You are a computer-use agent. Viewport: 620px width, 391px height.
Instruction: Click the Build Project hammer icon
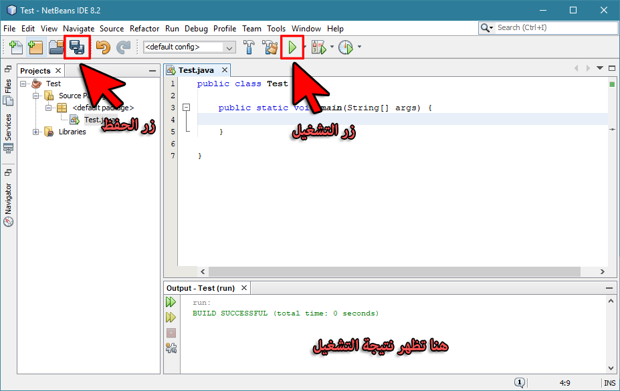point(249,47)
